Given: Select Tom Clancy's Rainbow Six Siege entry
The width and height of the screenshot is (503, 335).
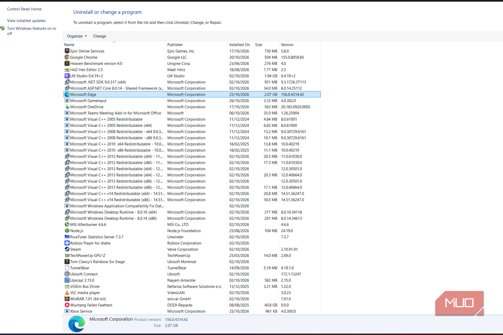Looking at the screenshot, I should coord(192,262).
